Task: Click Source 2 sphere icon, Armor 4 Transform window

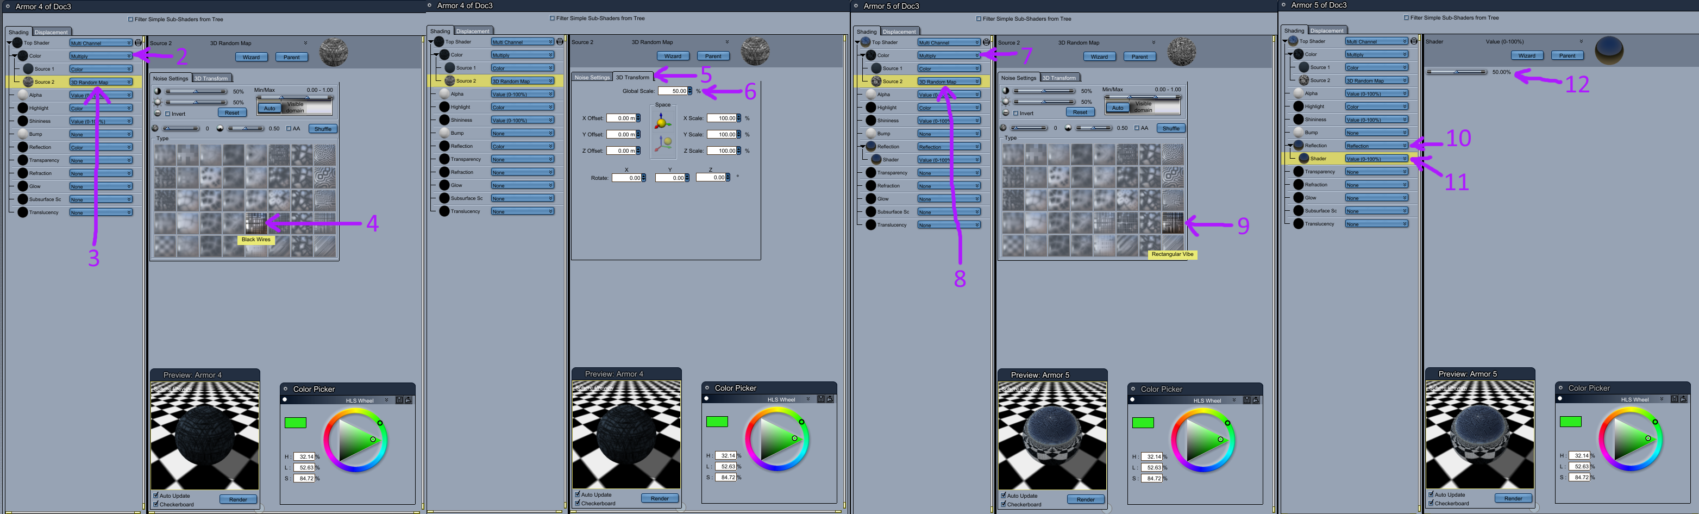Action: [450, 80]
